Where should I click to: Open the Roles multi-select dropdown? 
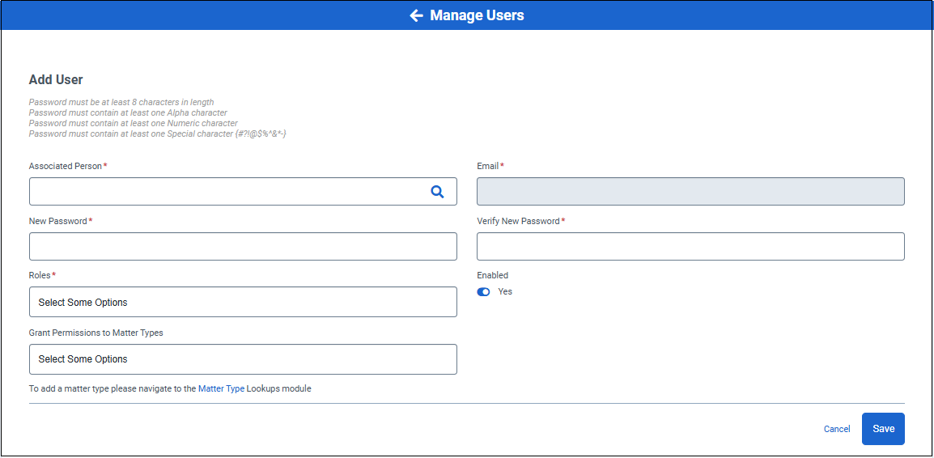pyautogui.click(x=243, y=302)
